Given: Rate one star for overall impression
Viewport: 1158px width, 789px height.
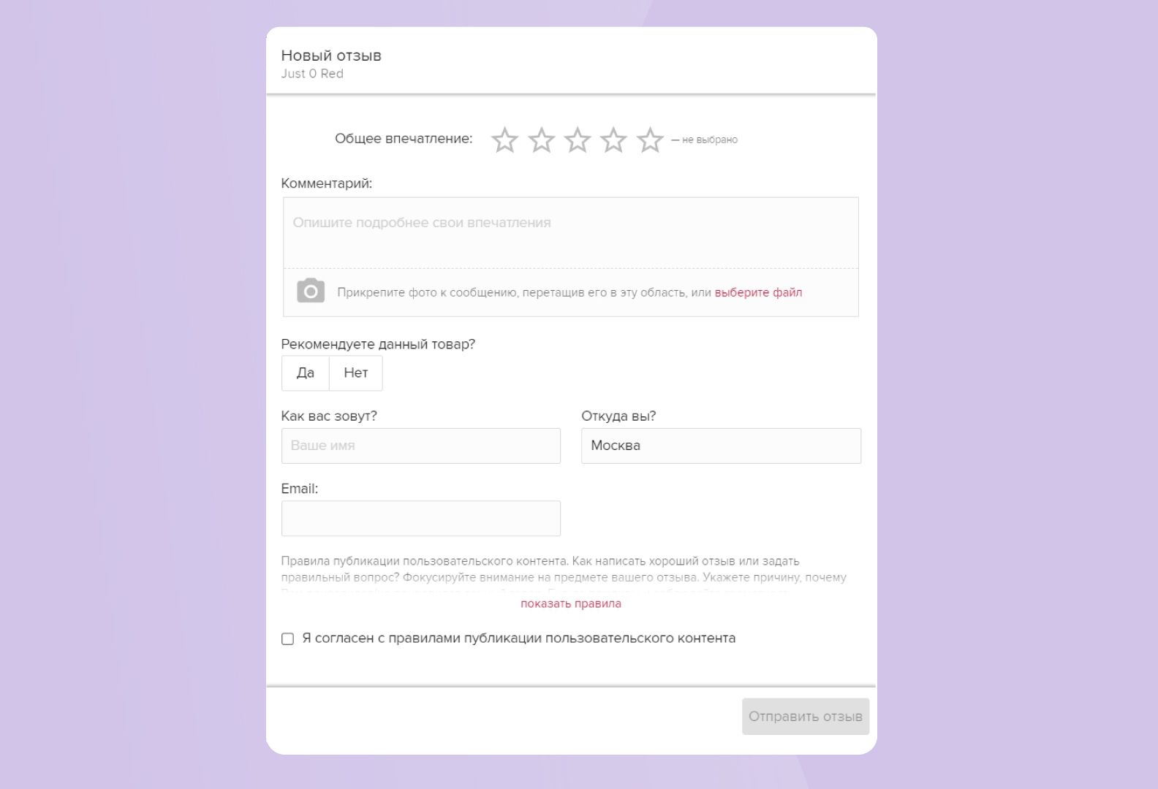Looking at the screenshot, I should coord(504,140).
